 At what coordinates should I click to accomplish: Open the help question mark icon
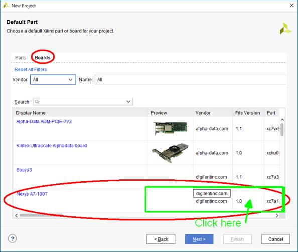coord(13,238)
